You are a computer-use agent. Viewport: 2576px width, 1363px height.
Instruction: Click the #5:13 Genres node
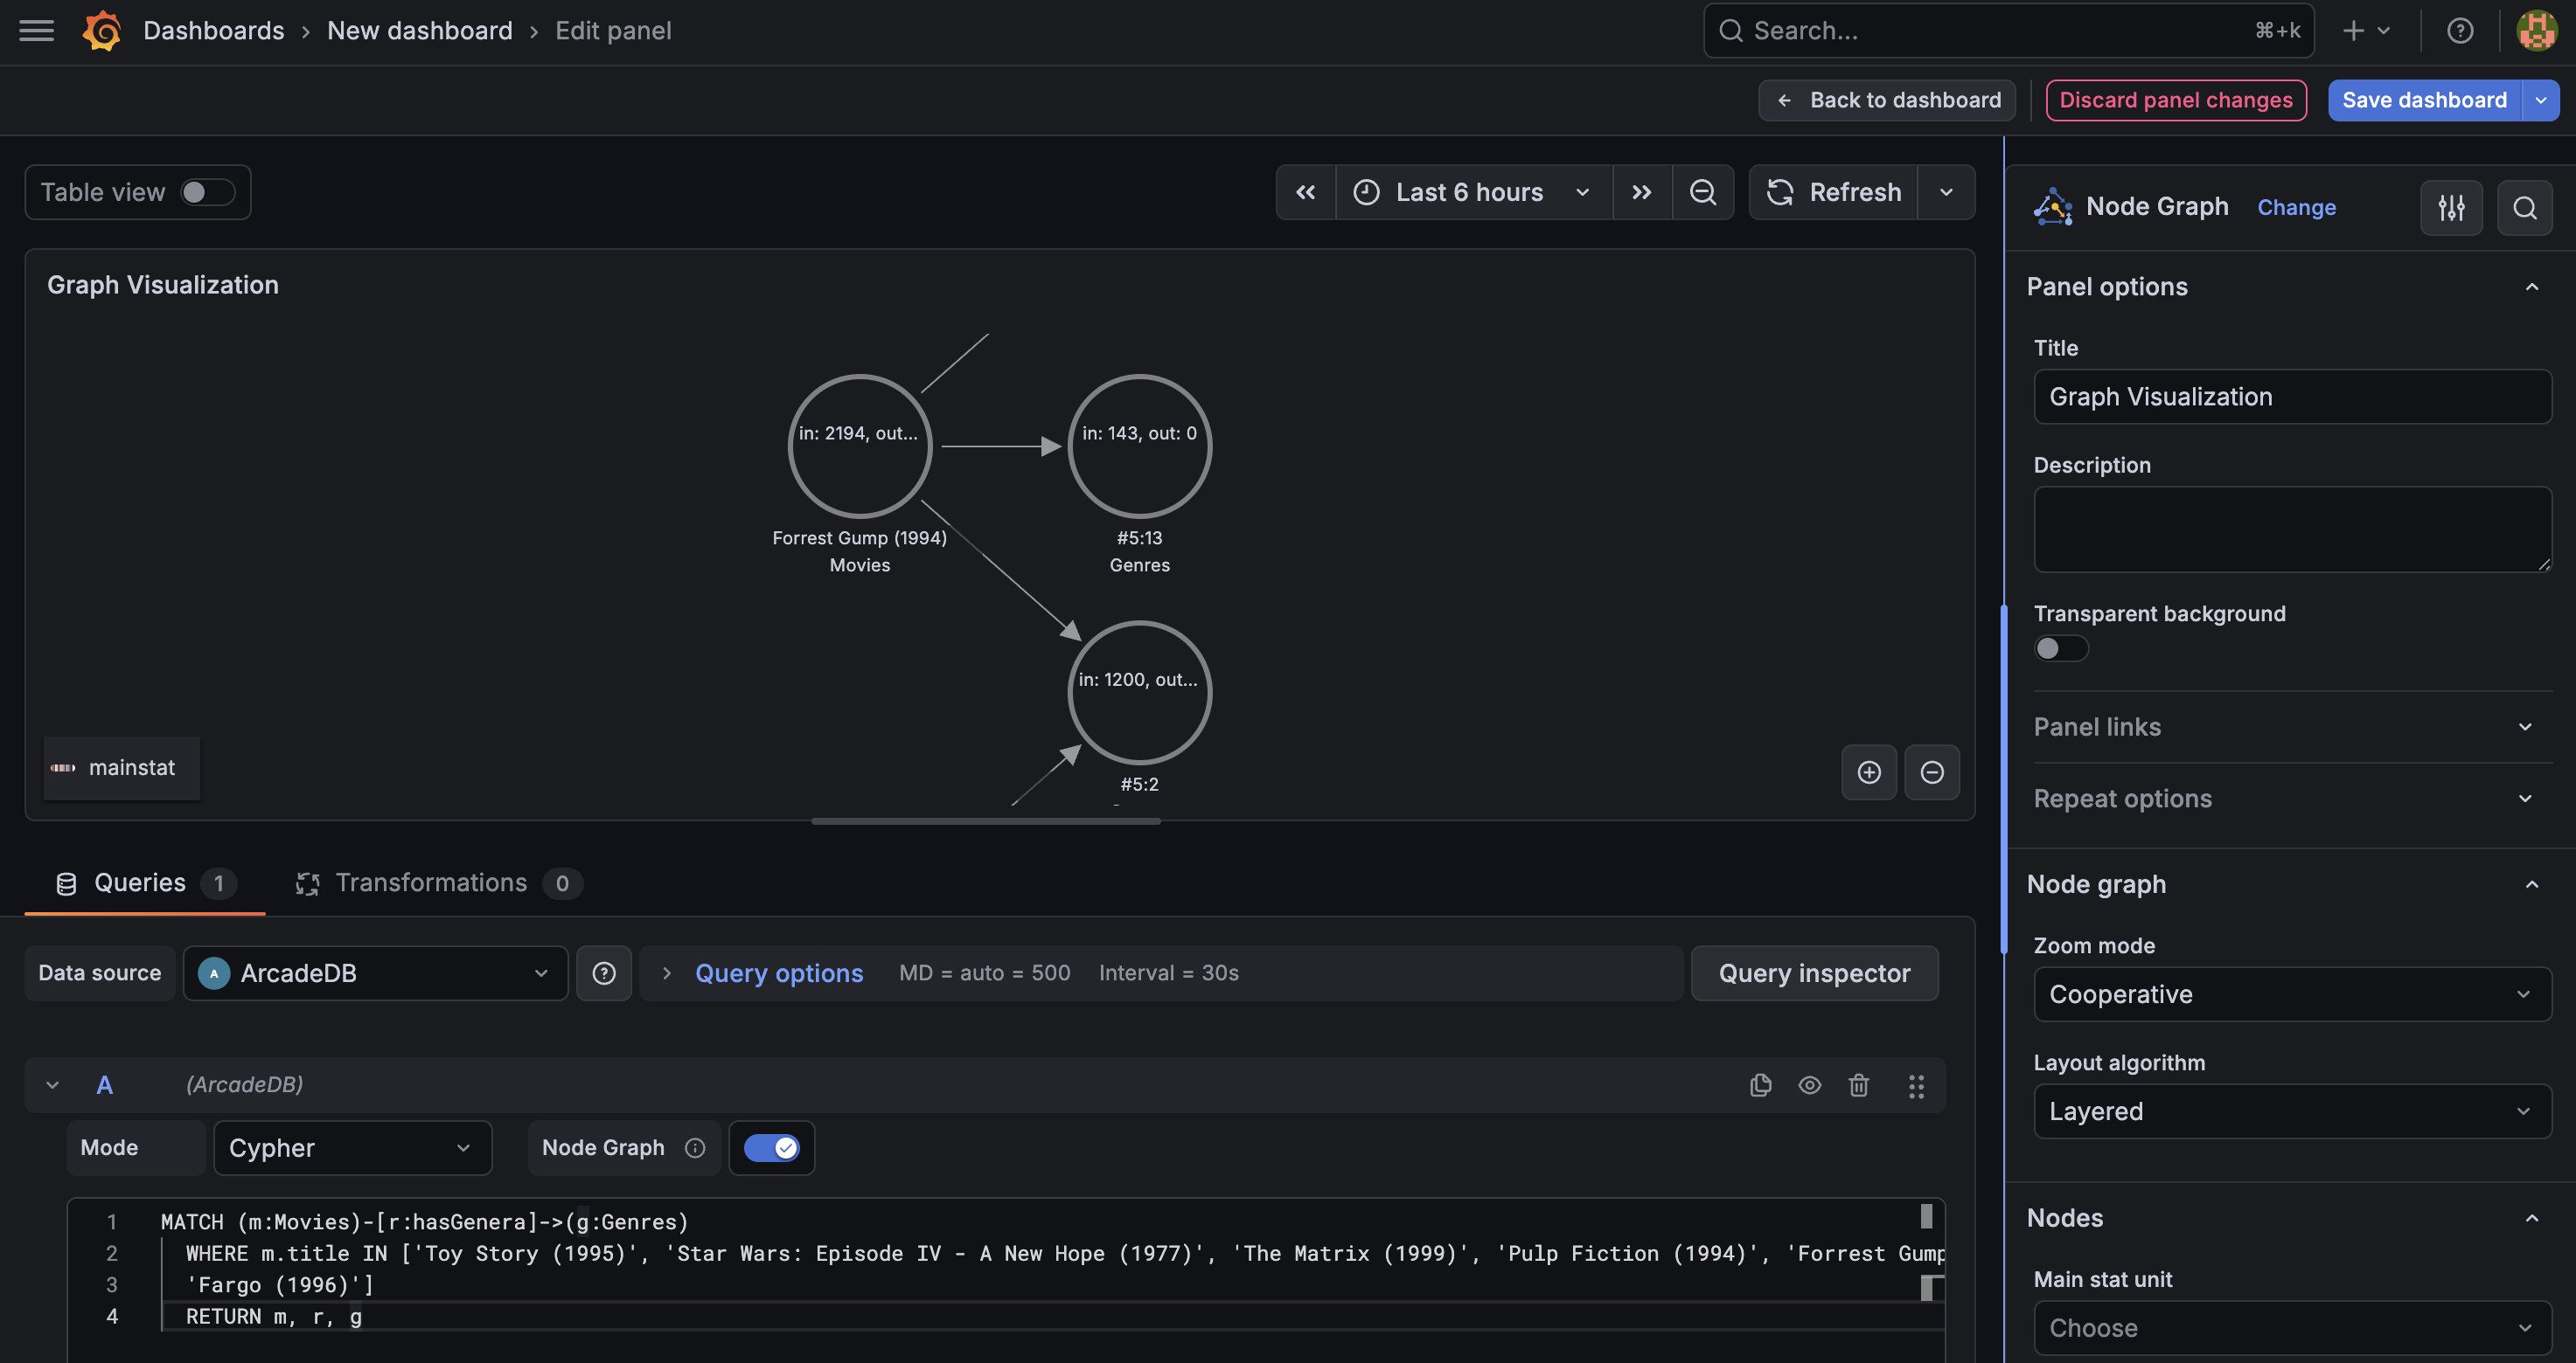tap(1140, 446)
